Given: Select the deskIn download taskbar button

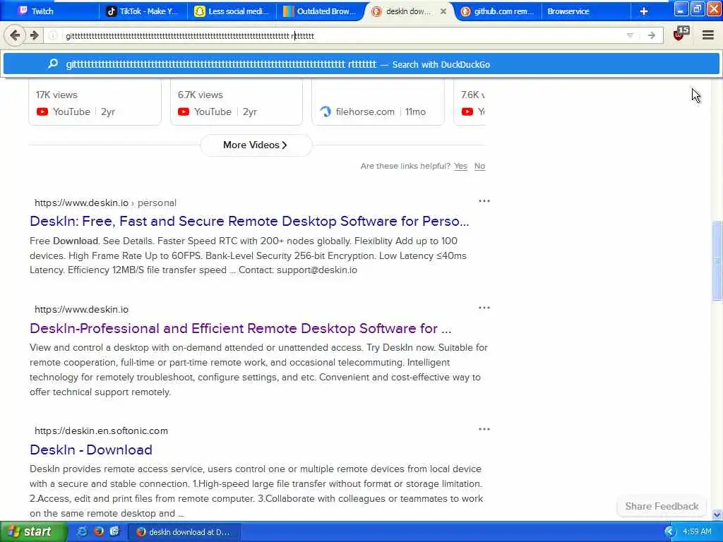Looking at the screenshot, I should click(184, 532).
